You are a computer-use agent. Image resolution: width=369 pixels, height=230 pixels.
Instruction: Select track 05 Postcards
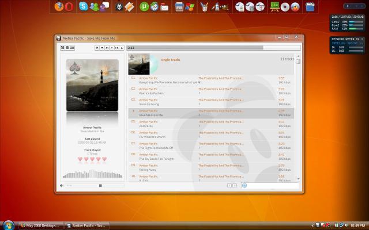pos(211,124)
